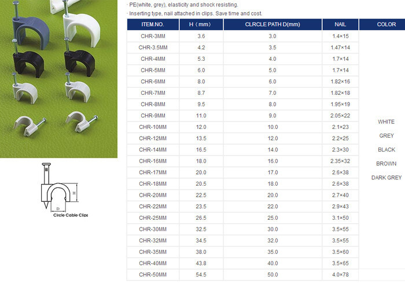Select the BLACK color label
Viewport: 405px width, 284px height.
[x=386, y=149]
